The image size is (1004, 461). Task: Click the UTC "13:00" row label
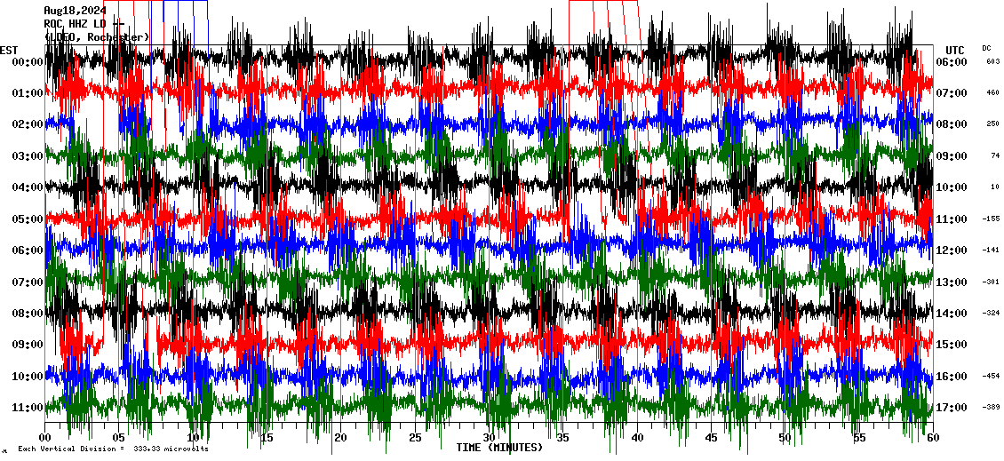(952, 282)
